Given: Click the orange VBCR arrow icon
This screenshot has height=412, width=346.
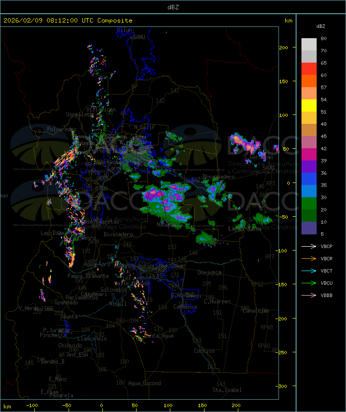Looking at the screenshot, I should pyautogui.click(x=309, y=258).
